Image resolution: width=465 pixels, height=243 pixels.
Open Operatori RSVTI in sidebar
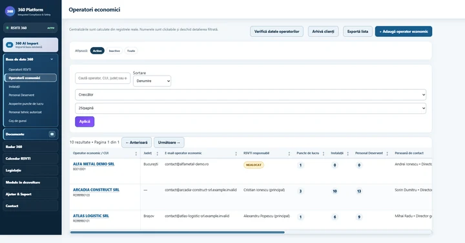click(x=20, y=69)
